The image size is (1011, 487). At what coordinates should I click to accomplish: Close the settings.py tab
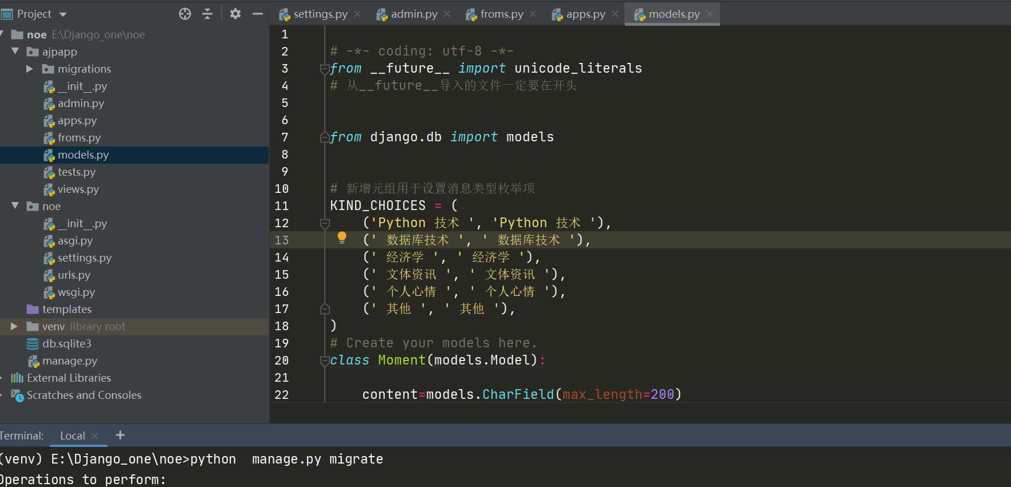coord(357,14)
